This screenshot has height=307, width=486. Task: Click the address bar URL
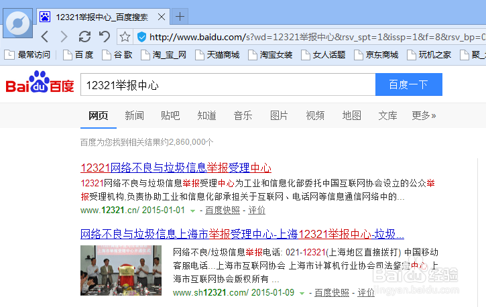317,37
